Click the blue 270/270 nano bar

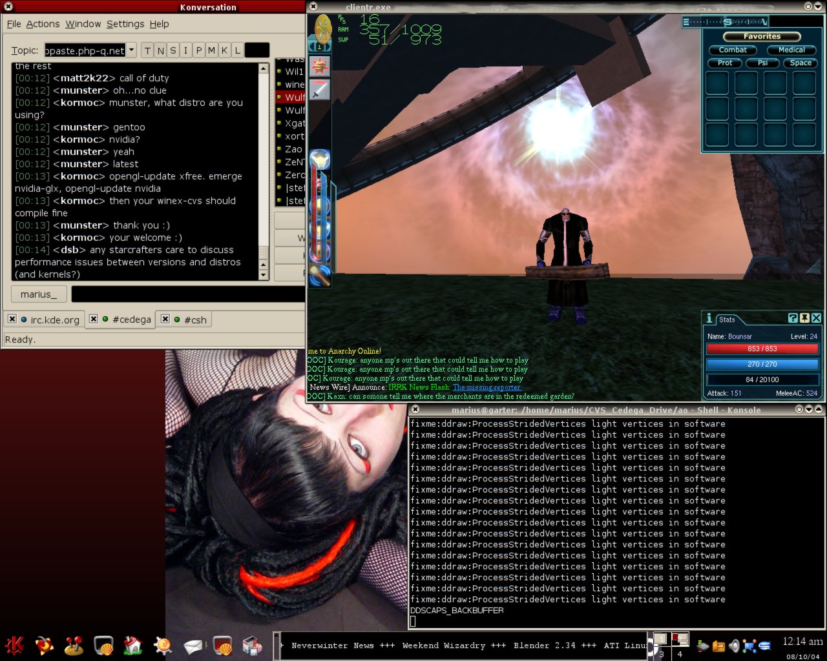click(x=762, y=364)
